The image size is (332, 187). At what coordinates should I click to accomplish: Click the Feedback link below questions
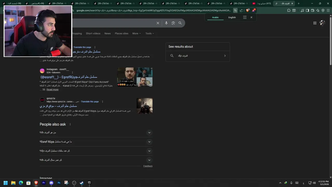tap(148, 166)
